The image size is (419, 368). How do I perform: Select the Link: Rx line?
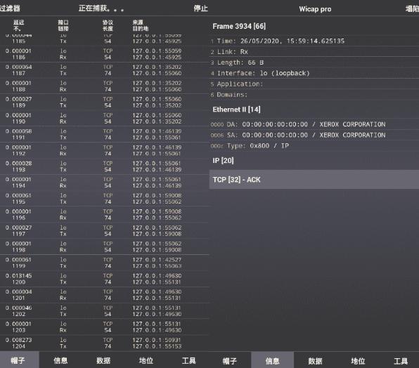[x=314, y=52]
